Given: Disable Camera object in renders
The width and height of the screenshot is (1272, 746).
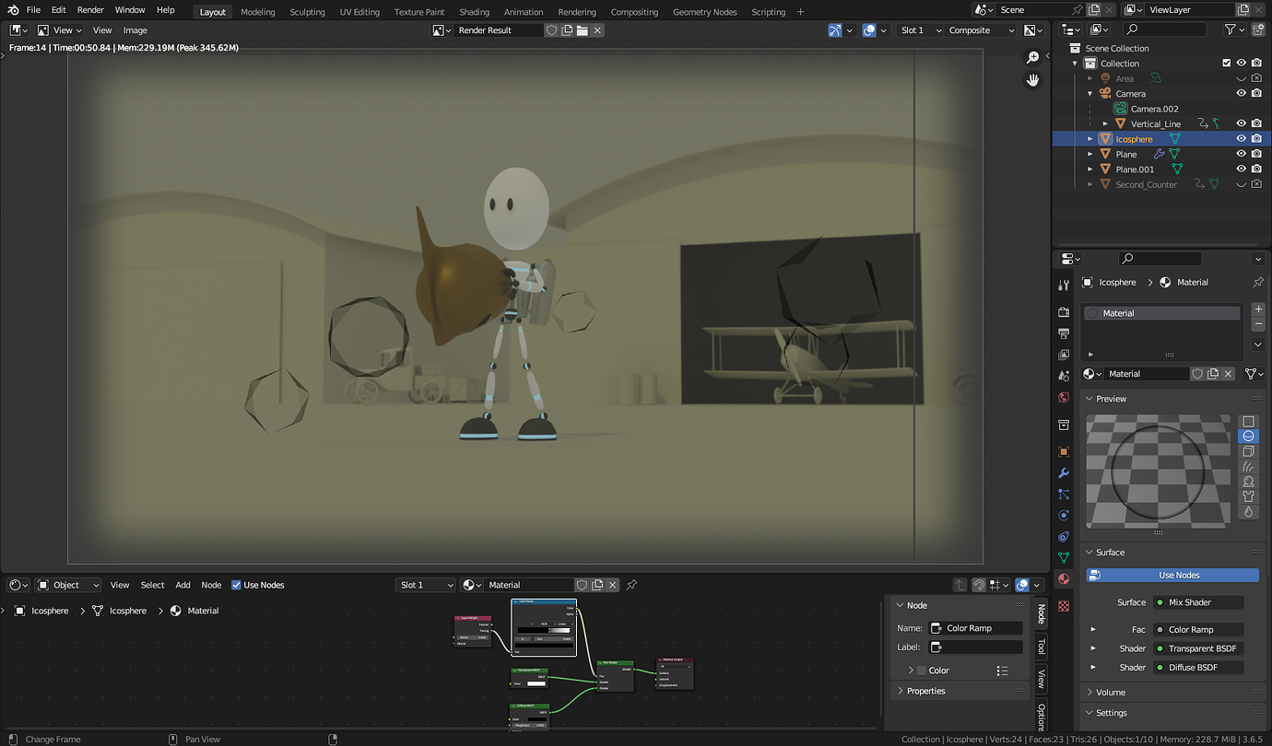Looking at the screenshot, I should pyautogui.click(x=1256, y=93).
